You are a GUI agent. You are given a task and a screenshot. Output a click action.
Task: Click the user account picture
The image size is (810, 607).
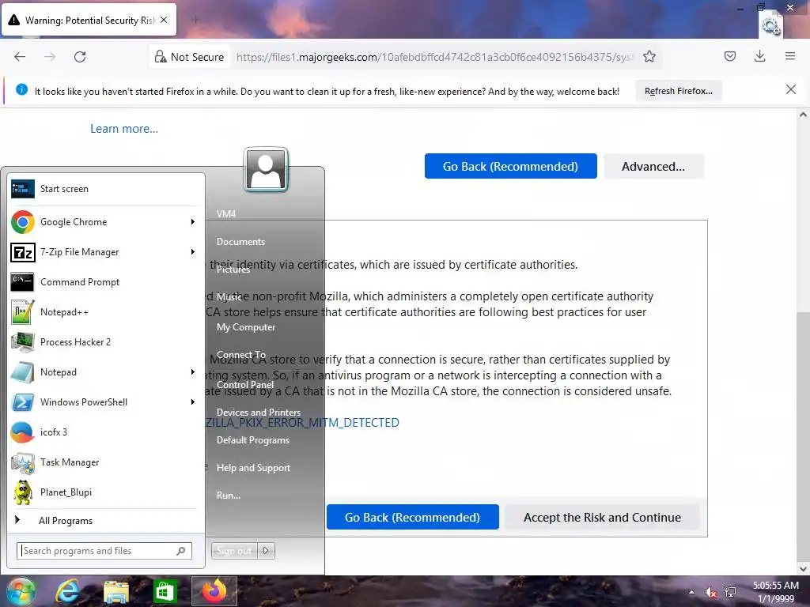[x=266, y=169]
